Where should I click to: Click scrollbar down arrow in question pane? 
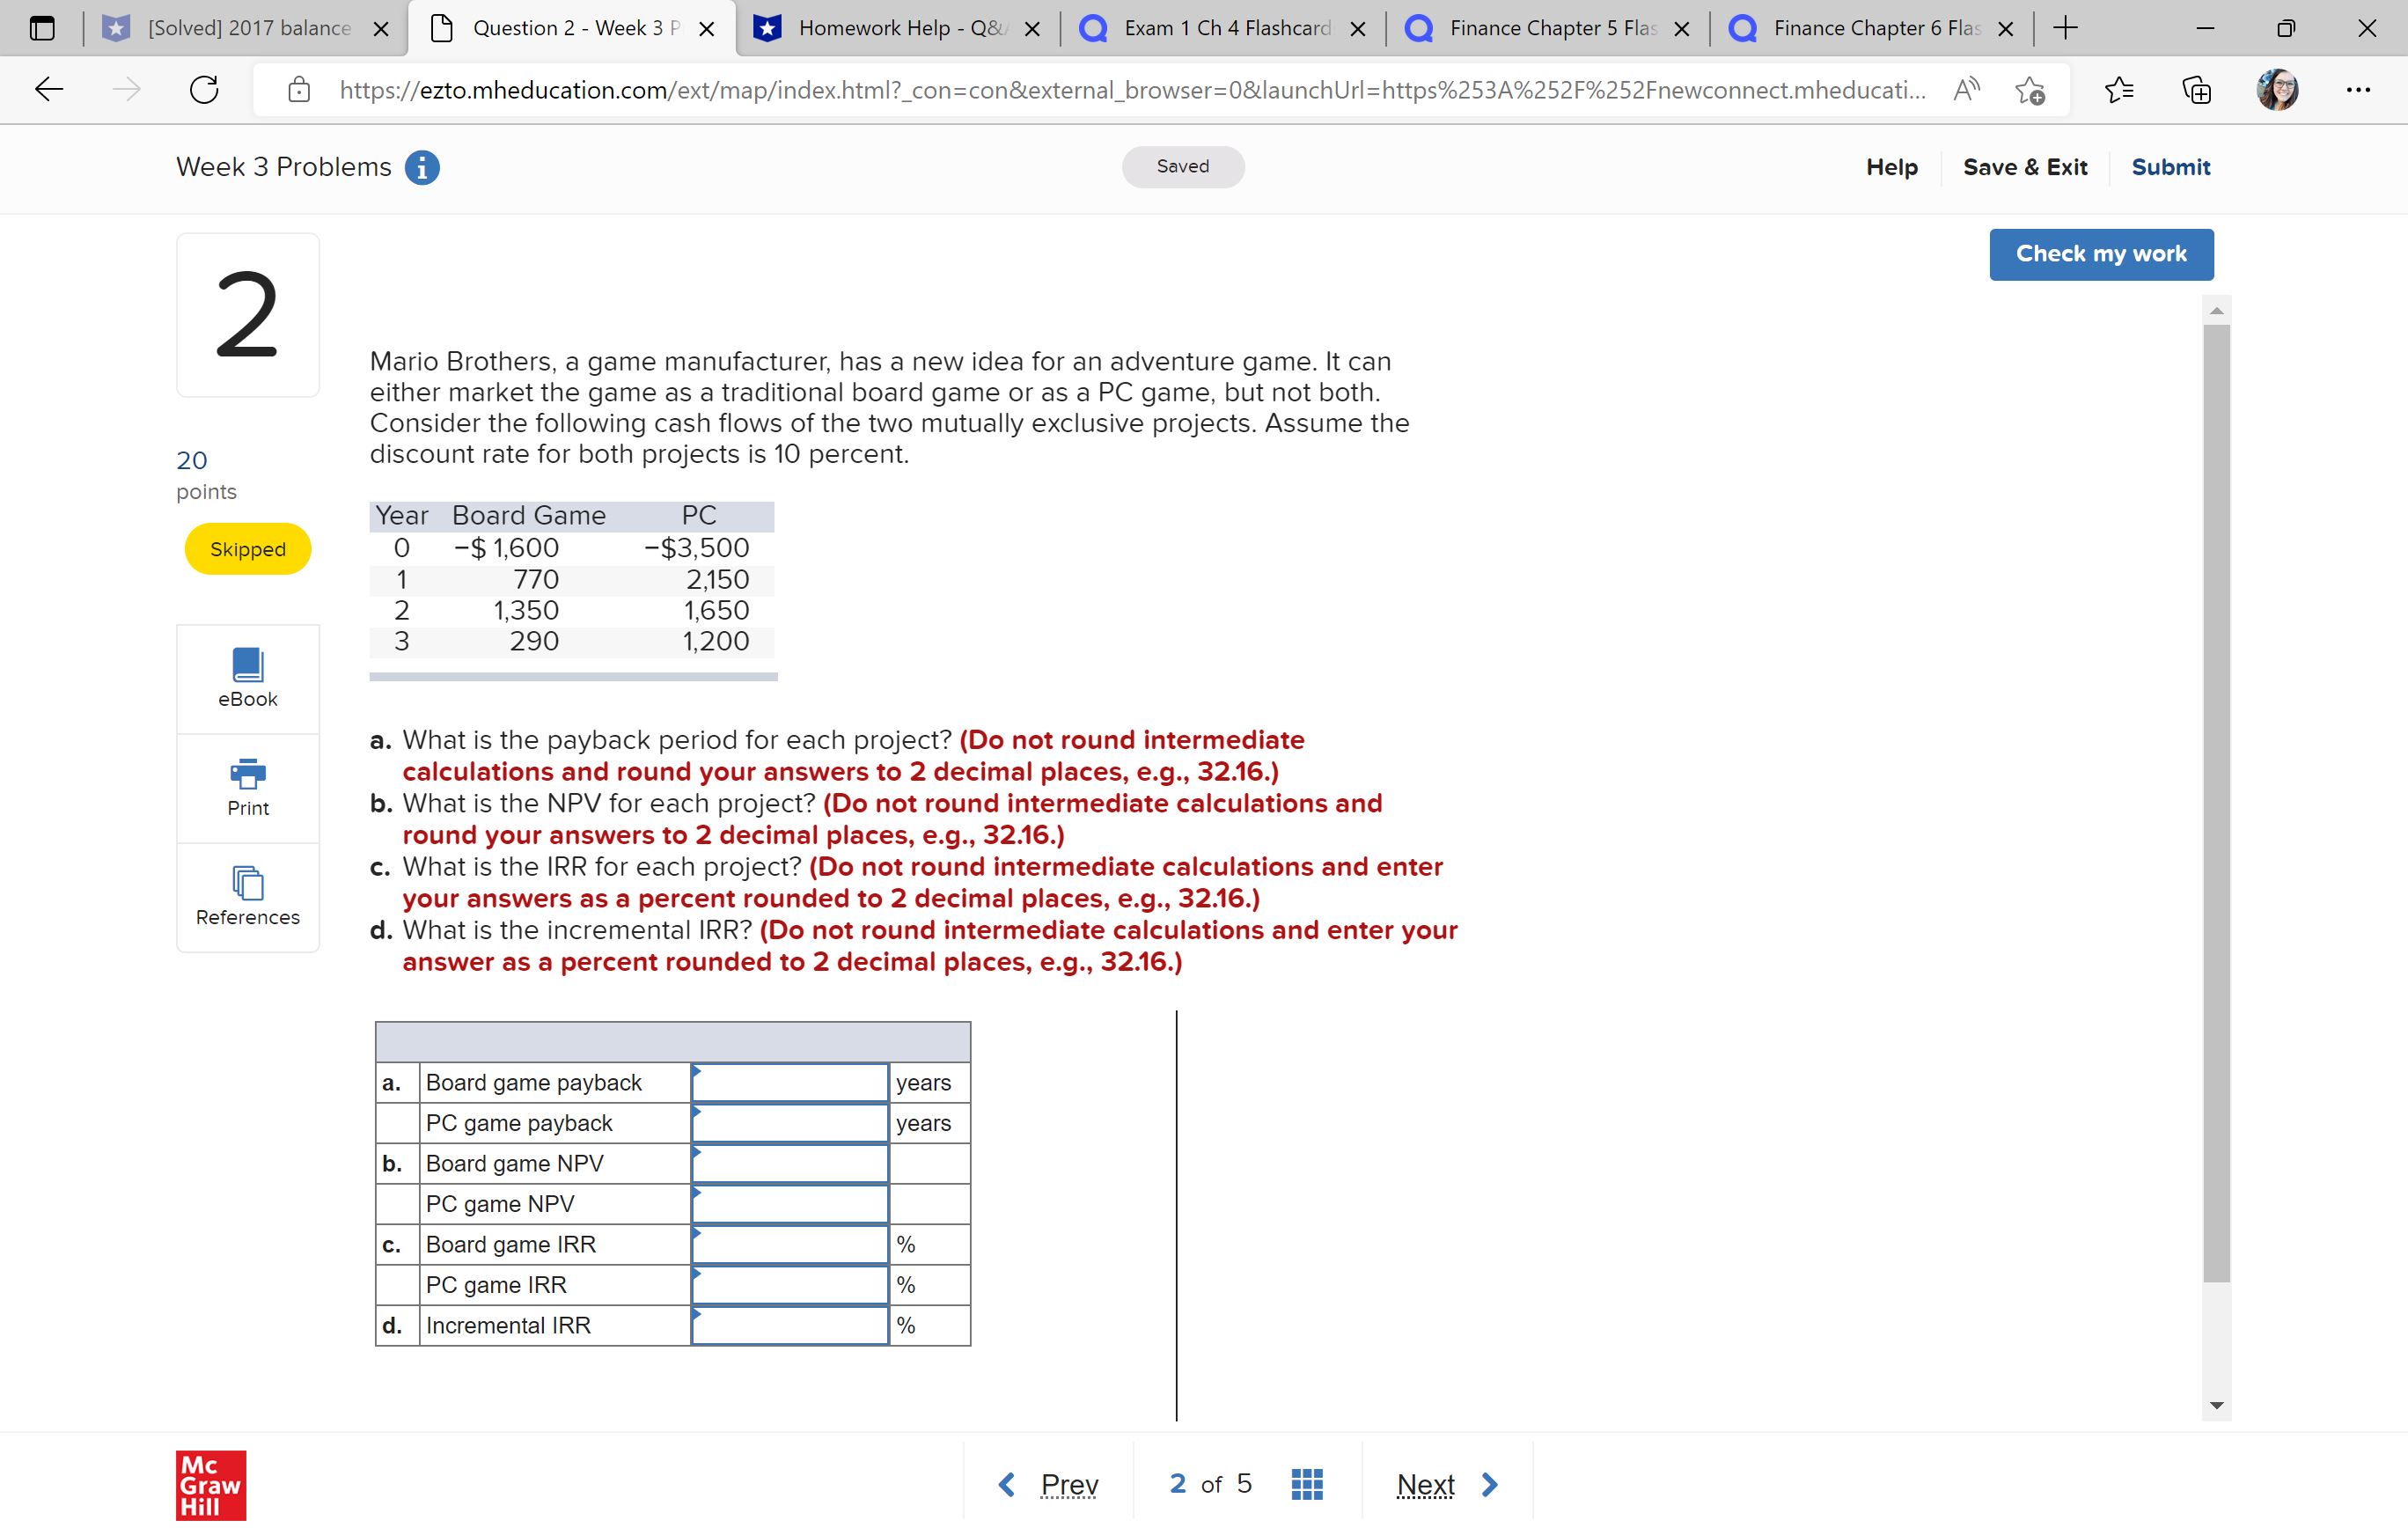pyautogui.click(x=2217, y=1406)
